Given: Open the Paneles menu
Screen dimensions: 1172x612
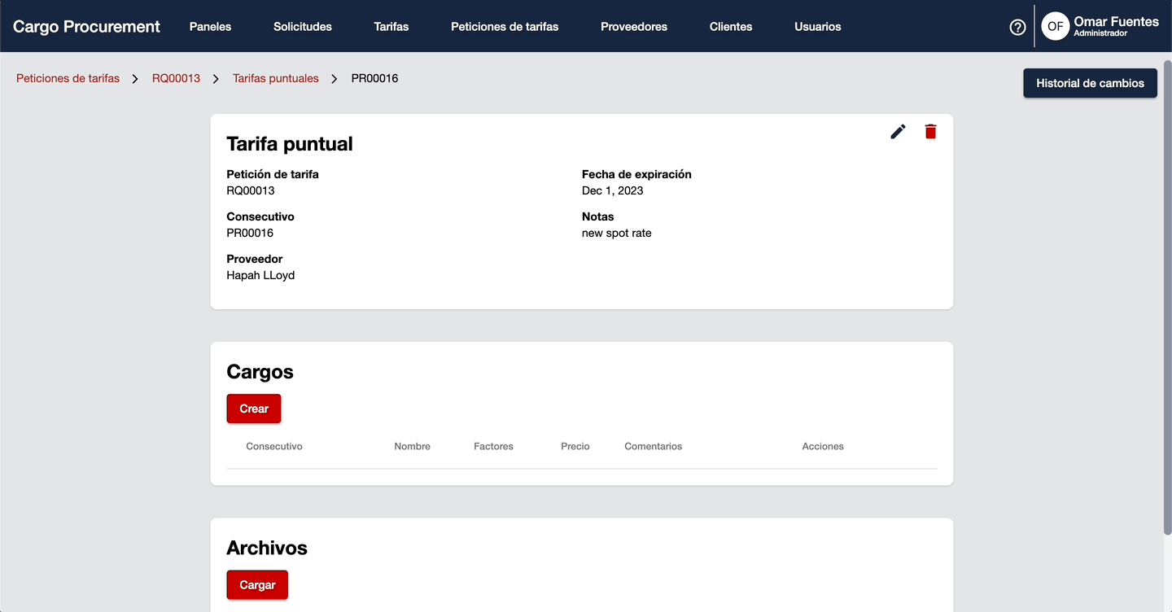Looking at the screenshot, I should pos(210,27).
